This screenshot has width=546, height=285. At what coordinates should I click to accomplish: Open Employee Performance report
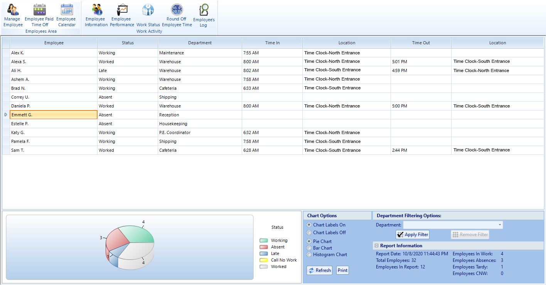pos(122,15)
